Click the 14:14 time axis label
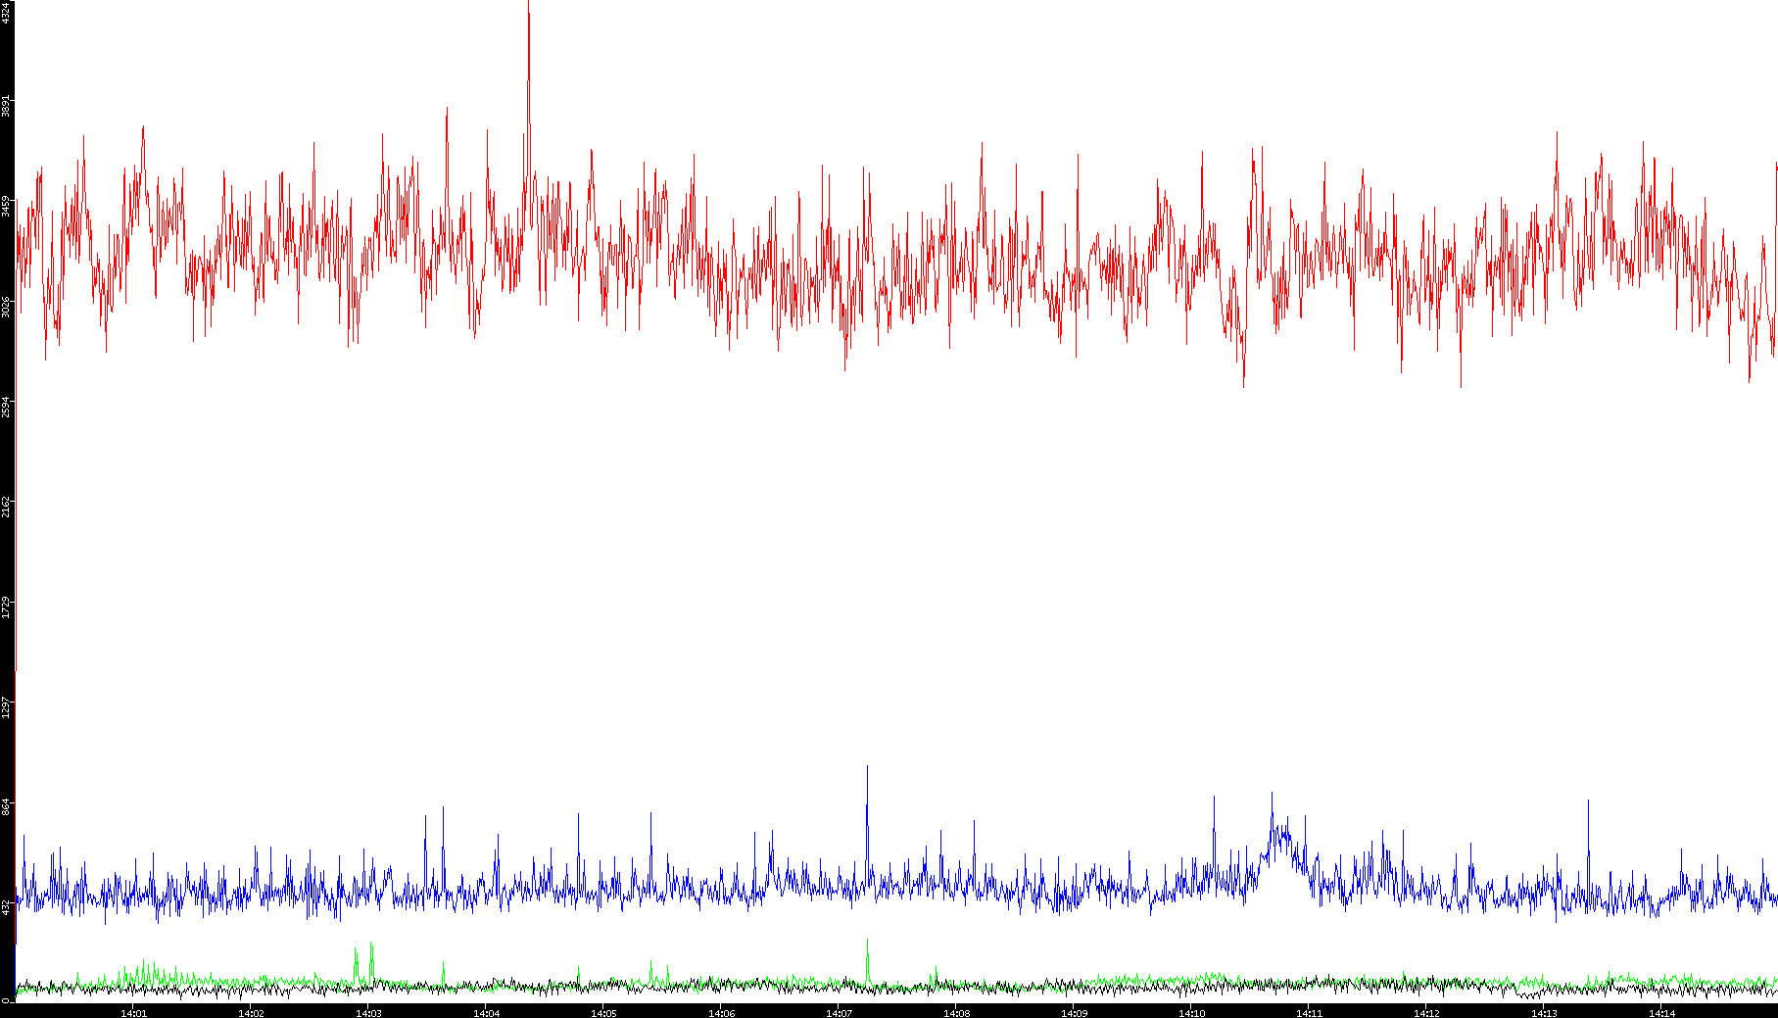Image resolution: width=1778 pixels, height=1018 pixels. (1662, 1013)
